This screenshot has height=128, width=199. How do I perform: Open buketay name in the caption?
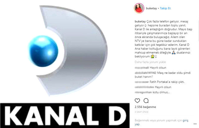[x=140, y=21]
